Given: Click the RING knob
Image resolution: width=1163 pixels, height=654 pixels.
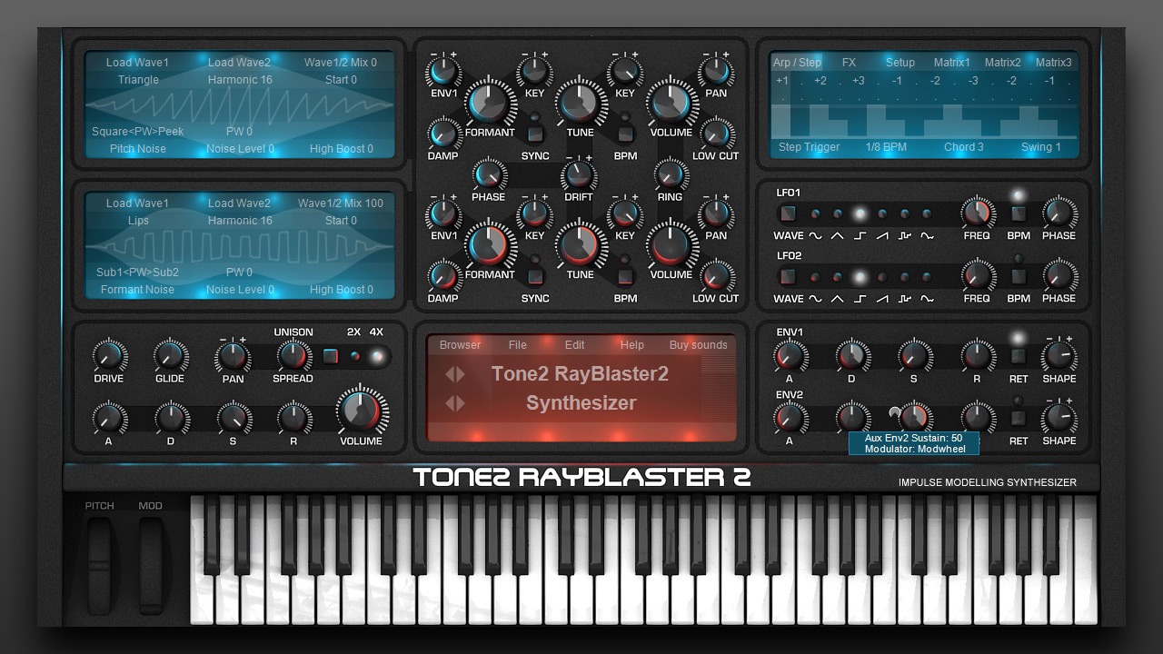Looking at the screenshot, I should tap(670, 174).
